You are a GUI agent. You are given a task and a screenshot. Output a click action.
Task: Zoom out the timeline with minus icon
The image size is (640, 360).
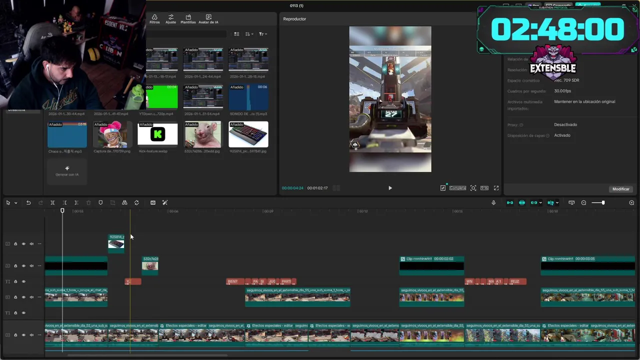[x=583, y=202]
